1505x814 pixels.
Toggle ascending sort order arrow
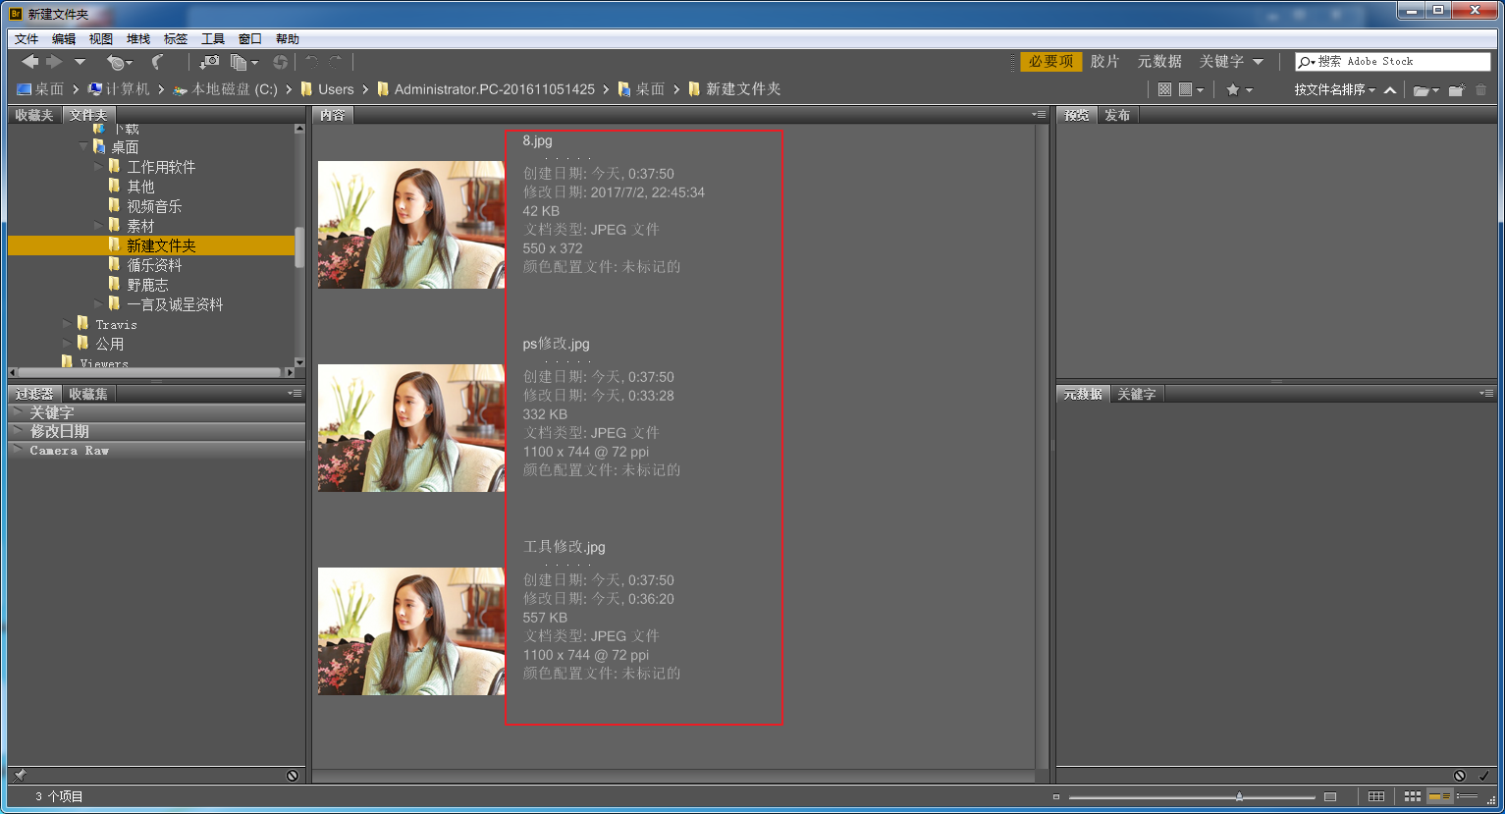(1390, 90)
